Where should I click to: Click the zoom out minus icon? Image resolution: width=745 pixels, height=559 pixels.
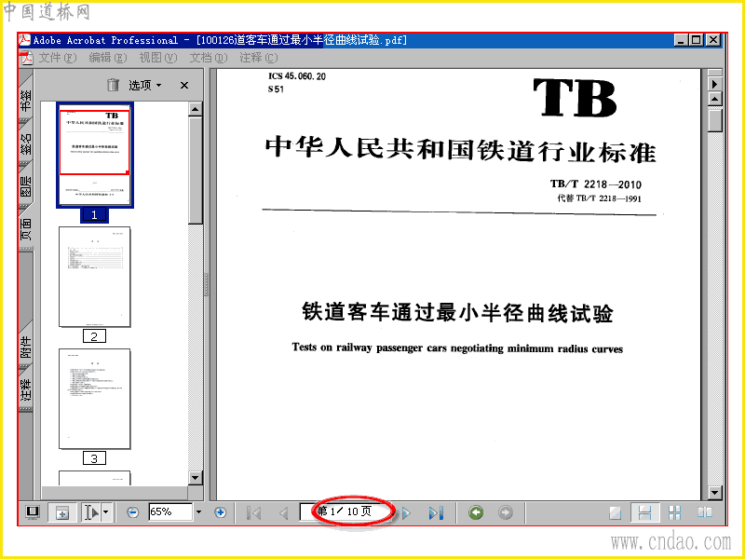pos(132,512)
